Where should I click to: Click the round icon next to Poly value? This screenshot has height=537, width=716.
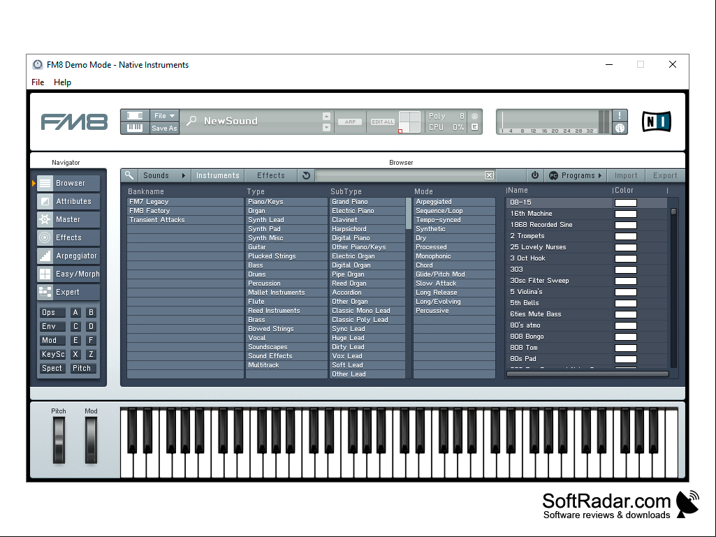pos(475,116)
